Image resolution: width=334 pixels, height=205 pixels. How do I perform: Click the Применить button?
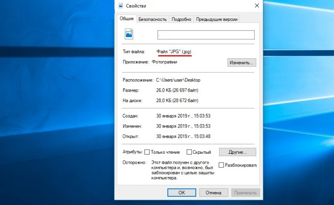pos(245,192)
